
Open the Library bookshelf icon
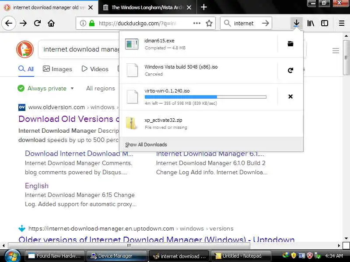311,23
